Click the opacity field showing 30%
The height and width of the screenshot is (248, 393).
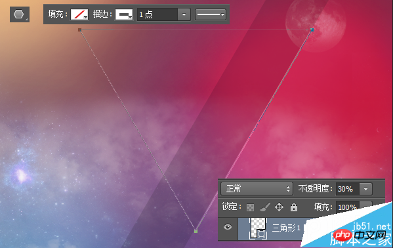tap(348, 189)
